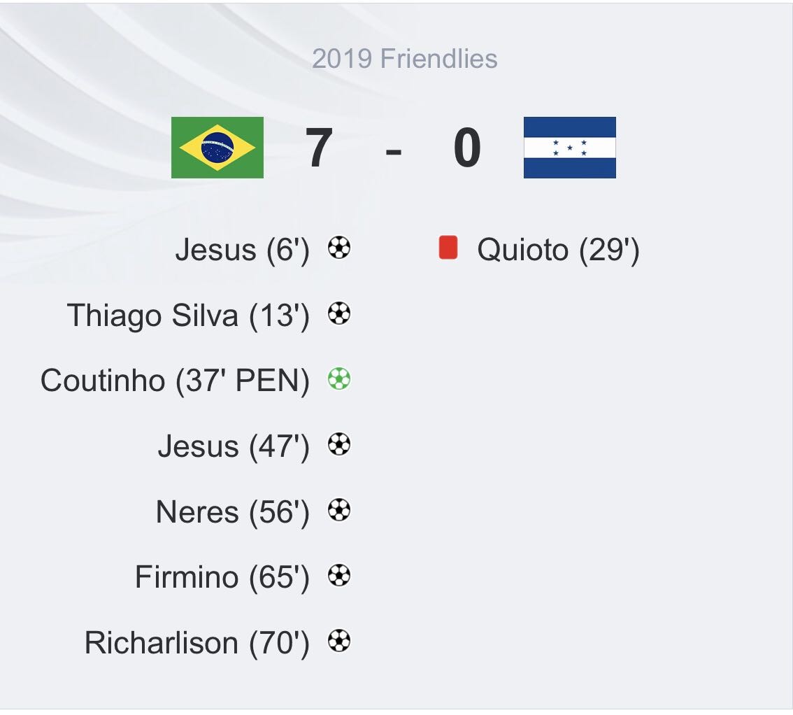Click the green penalty ball icon for Coutinho

pyautogui.click(x=339, y=378)
